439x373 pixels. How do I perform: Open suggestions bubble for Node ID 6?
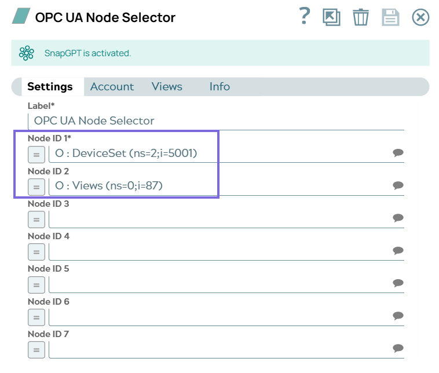pyautogui.click(x=398, y=316)
